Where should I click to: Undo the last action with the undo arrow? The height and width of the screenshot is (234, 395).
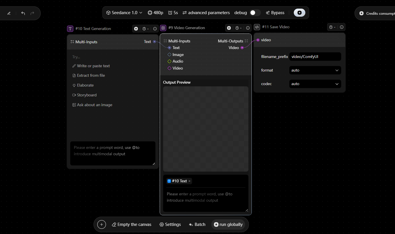[23, 13]
